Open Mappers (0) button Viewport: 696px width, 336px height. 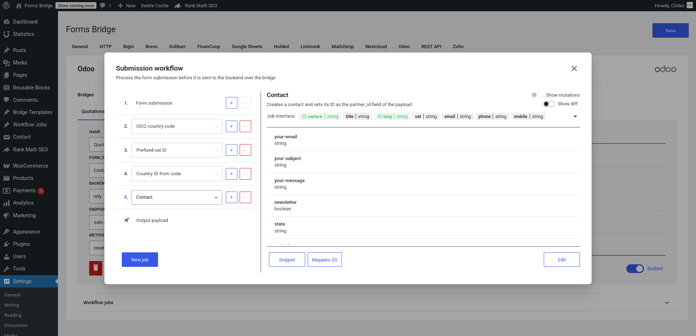pos(325,260)
